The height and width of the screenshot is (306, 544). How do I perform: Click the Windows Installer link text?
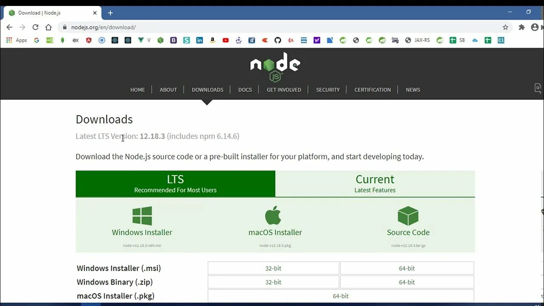pos(142,232)
